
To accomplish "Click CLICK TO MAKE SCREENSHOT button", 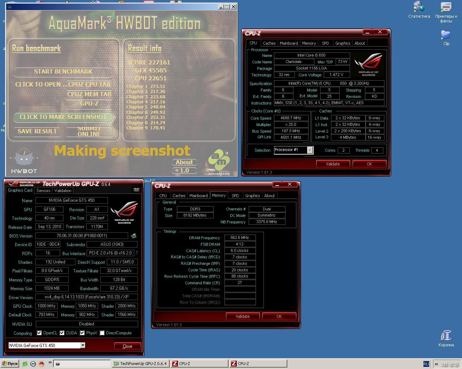I will click(63, 117).
